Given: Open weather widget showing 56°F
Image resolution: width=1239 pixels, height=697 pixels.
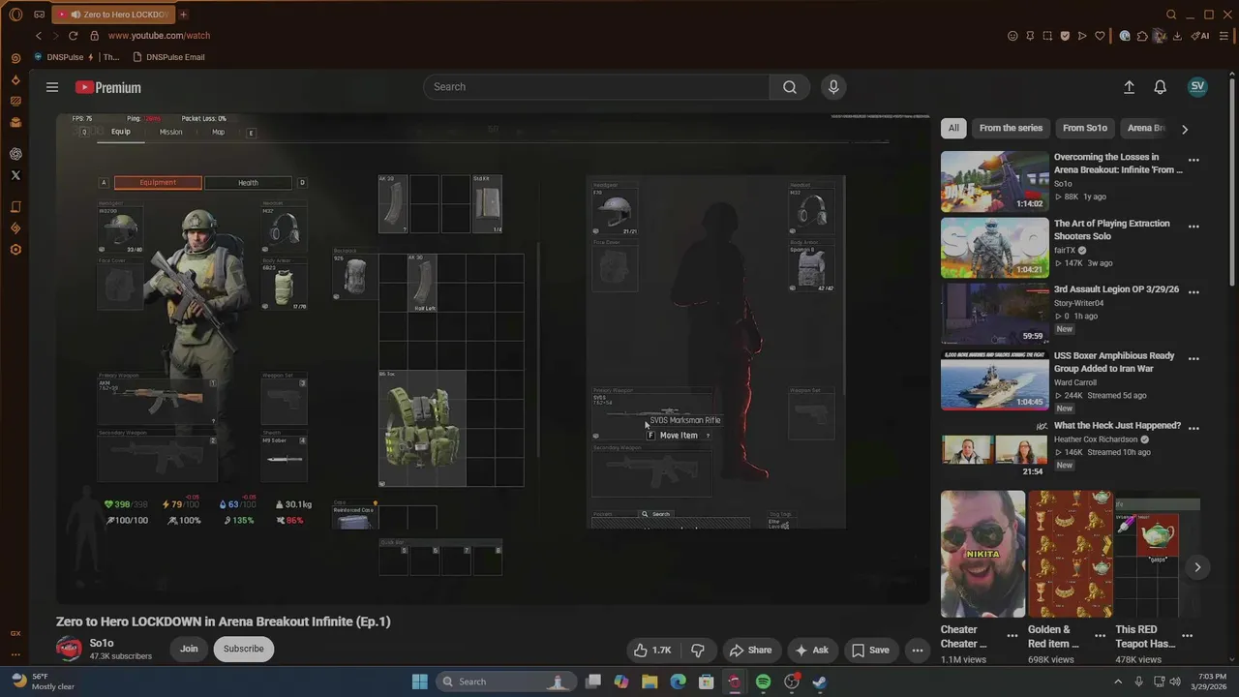Looking at the screenshot, I should (x=44, y=682).
